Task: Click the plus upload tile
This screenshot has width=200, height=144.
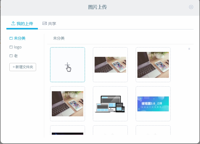Action: (68, 65)
